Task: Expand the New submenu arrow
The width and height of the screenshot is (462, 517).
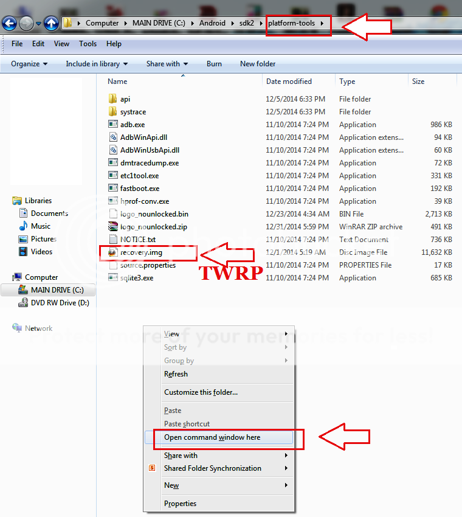Action: (x=286, y=485)
